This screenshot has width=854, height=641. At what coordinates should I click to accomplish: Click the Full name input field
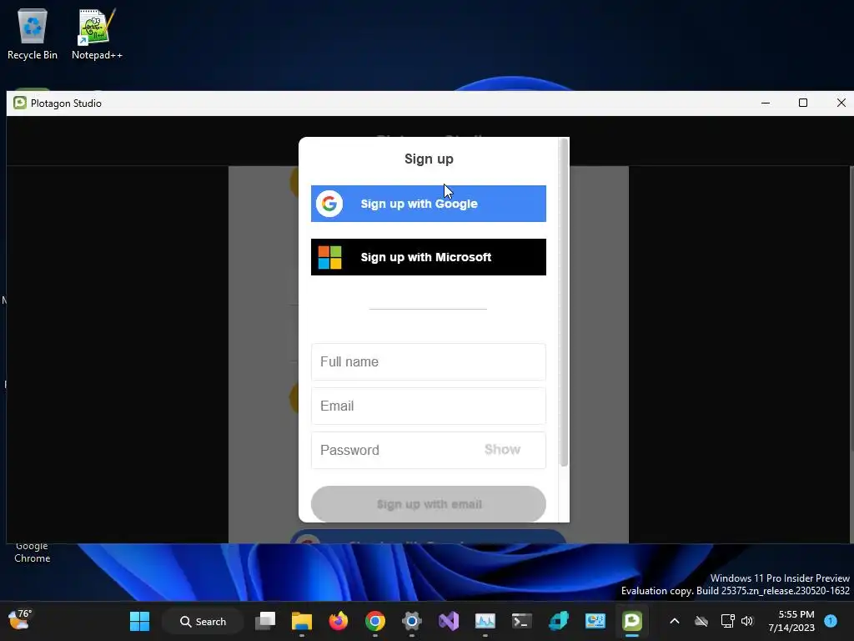click(428, 362)
